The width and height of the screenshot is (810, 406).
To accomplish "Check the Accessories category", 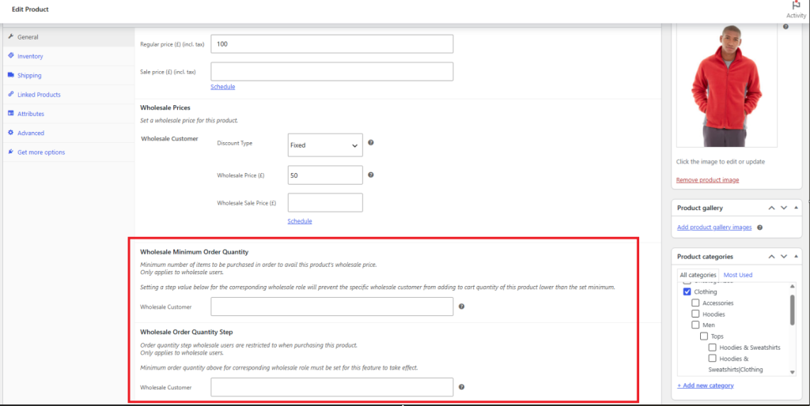I will point(695,303).
